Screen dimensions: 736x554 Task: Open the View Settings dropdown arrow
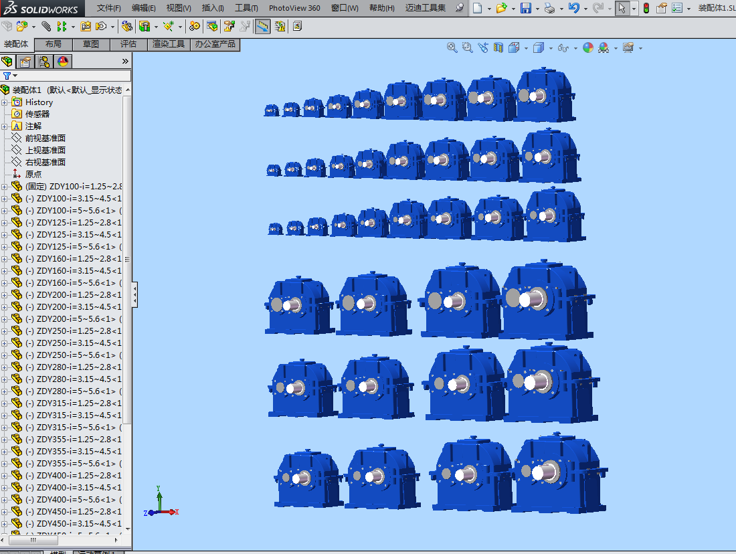pos(640,48)
